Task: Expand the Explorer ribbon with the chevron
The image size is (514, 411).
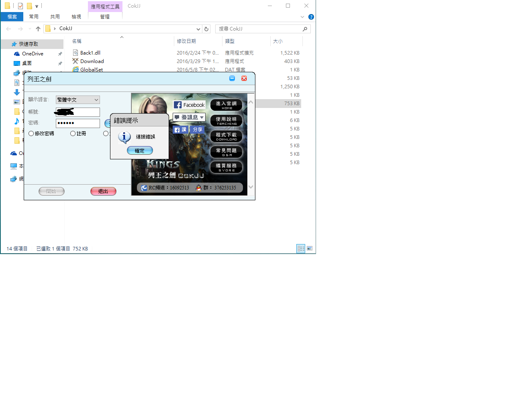Action: [302, 17]
